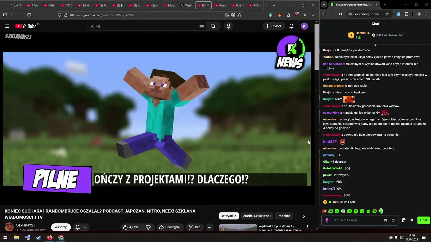Show more Firefox toolbar tools chevrons
The height and width of the screenshot is (242, 431).
click(x=305, y=15)
